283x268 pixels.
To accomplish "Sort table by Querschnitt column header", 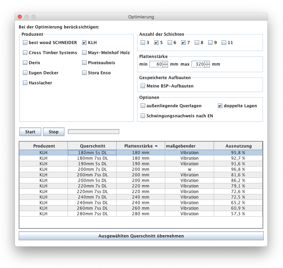I will pos(92,146).
